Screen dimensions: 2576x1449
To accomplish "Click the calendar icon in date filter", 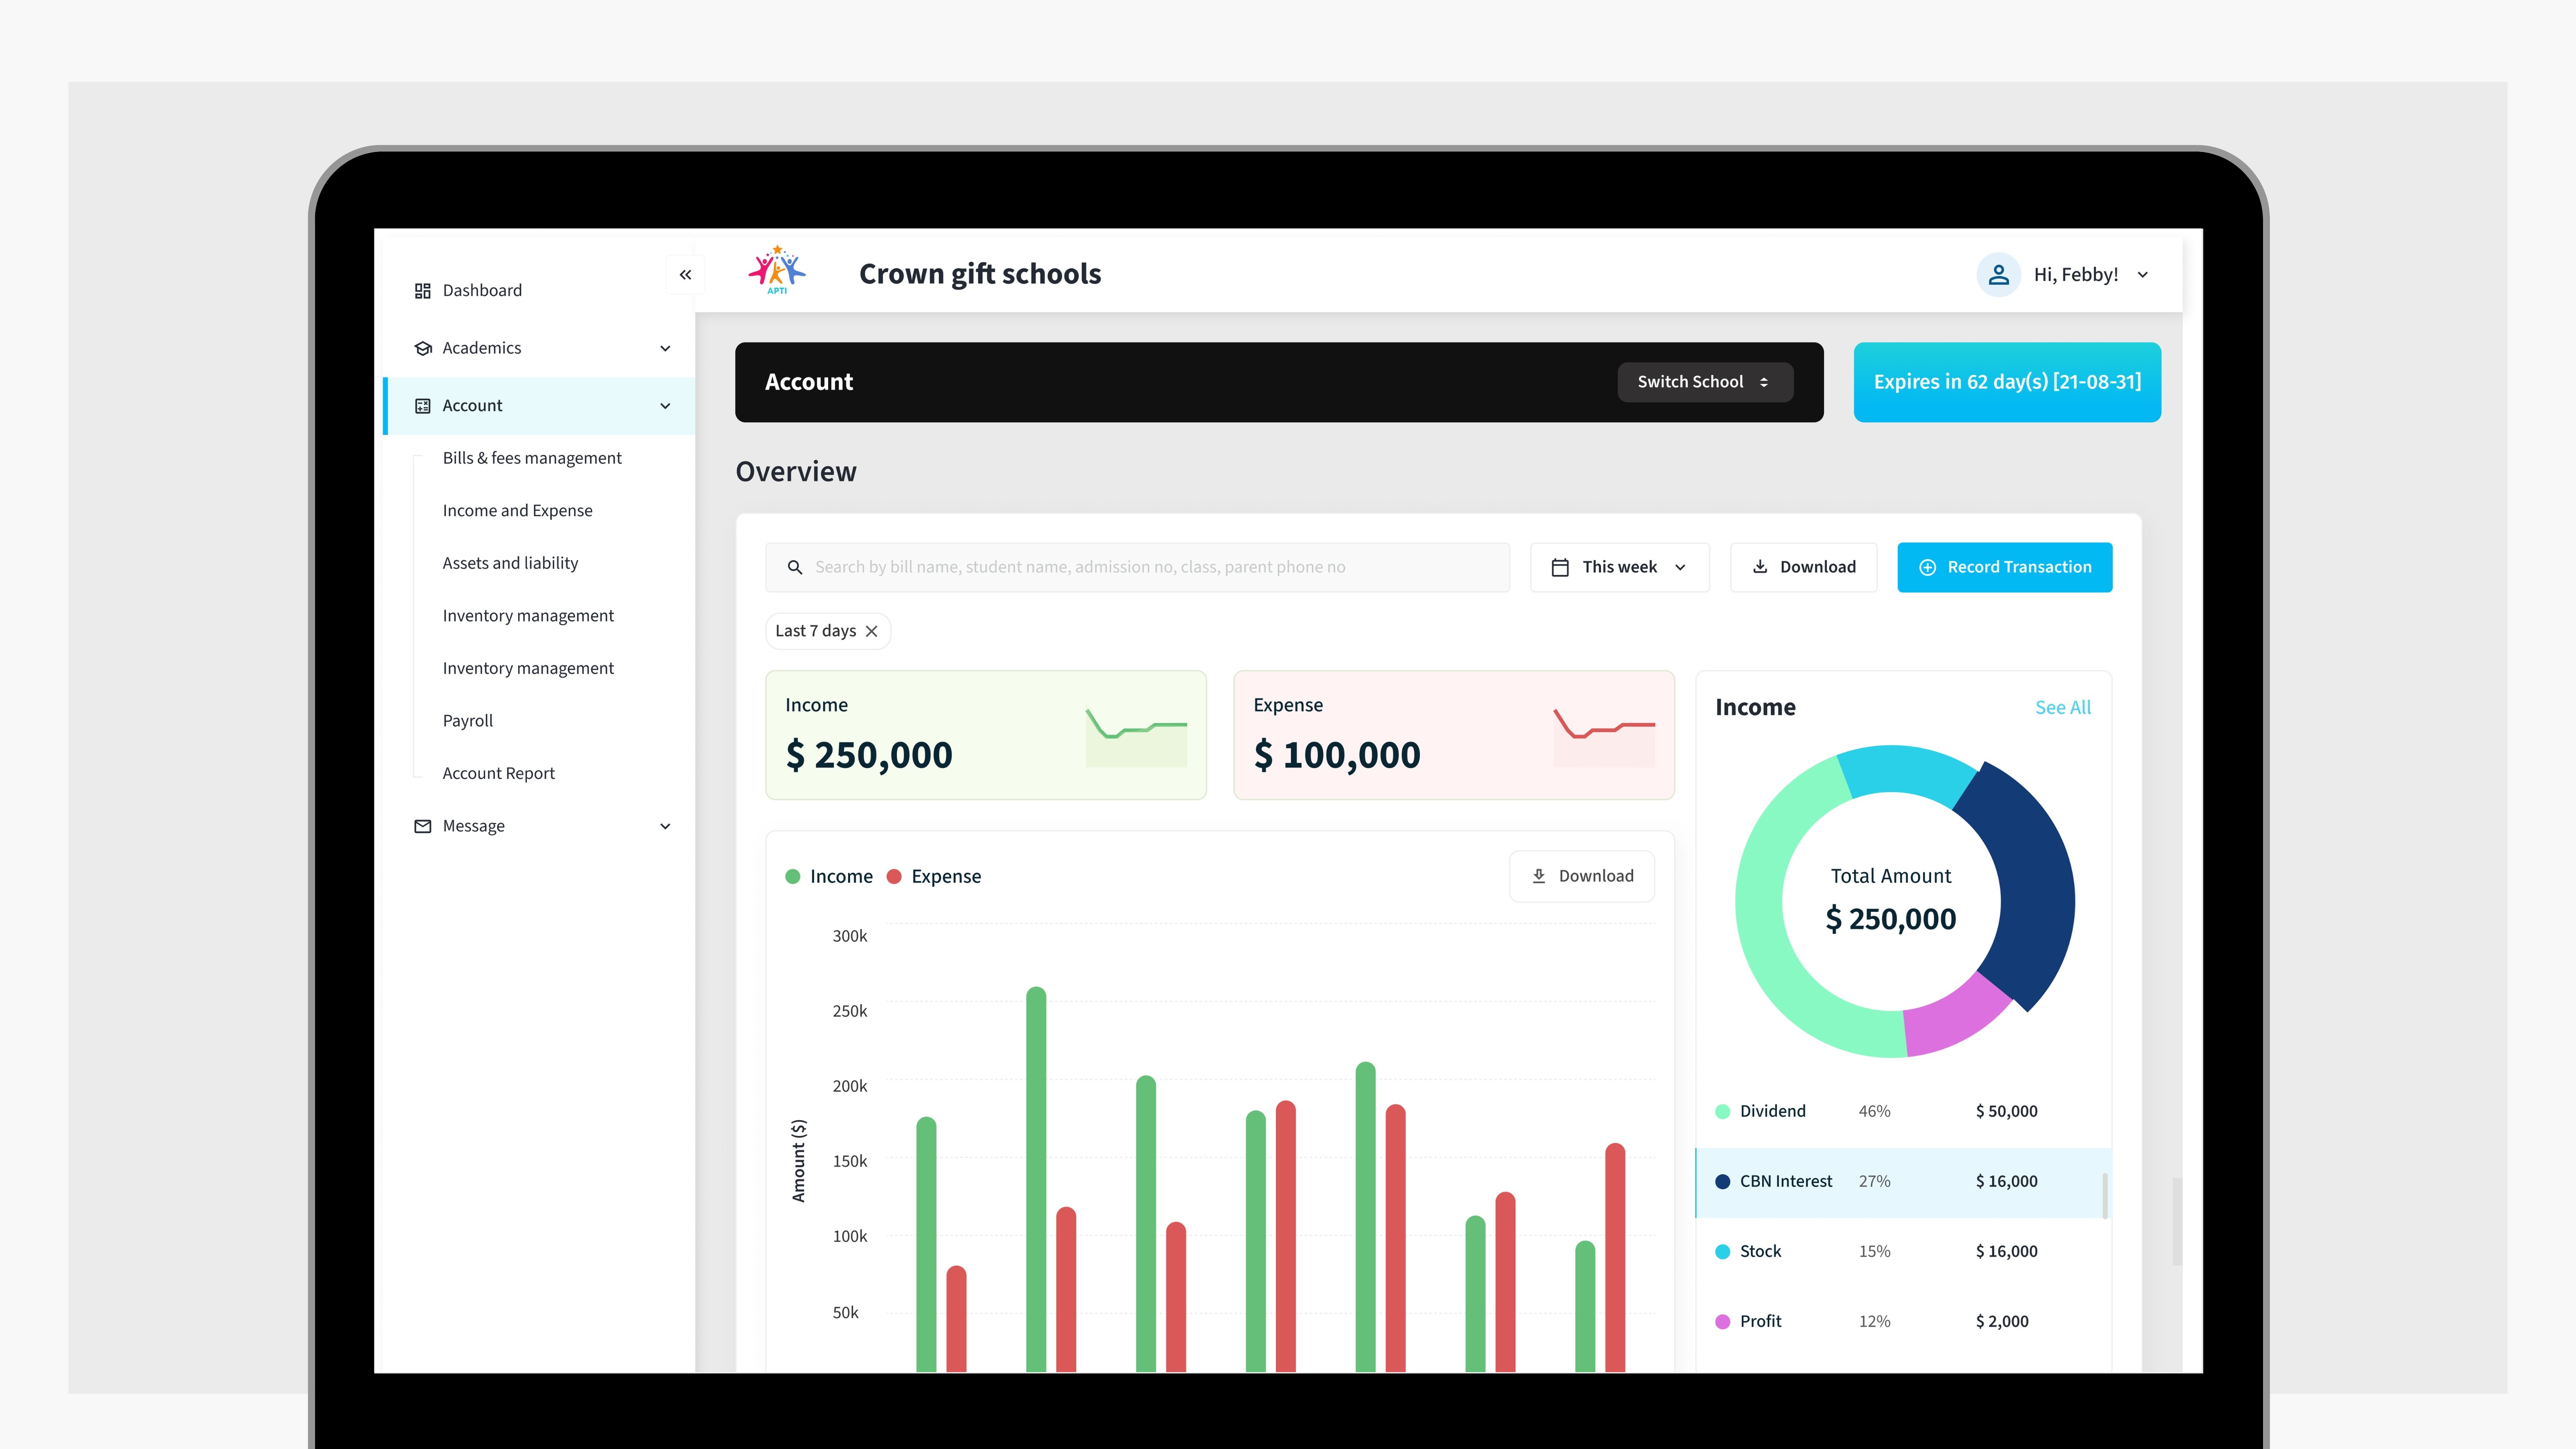I will click(1559, 567).
